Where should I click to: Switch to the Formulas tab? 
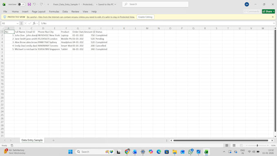click(54, 11)
